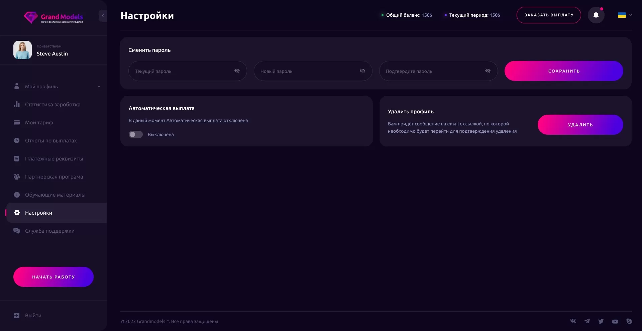Toggle visibility of Текущий пароль
Viewport: 642px width, 331px height.
click(x=237, y=71)
